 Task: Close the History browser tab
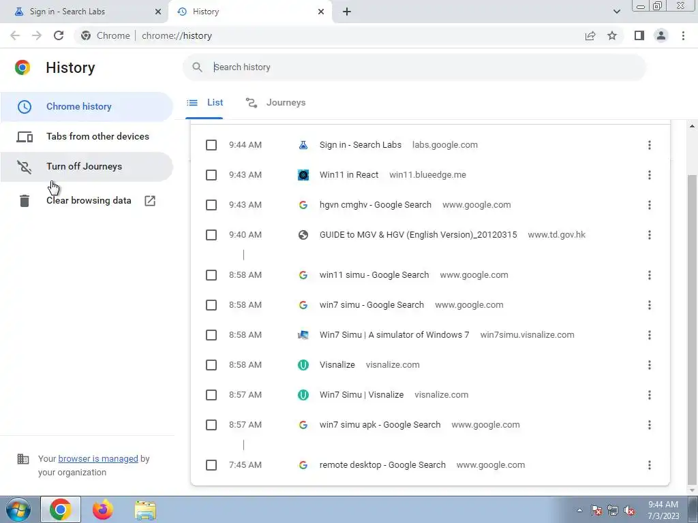pos(321,12)
